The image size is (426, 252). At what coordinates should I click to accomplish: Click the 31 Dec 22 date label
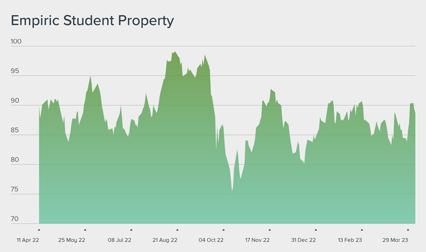[304, 240]
